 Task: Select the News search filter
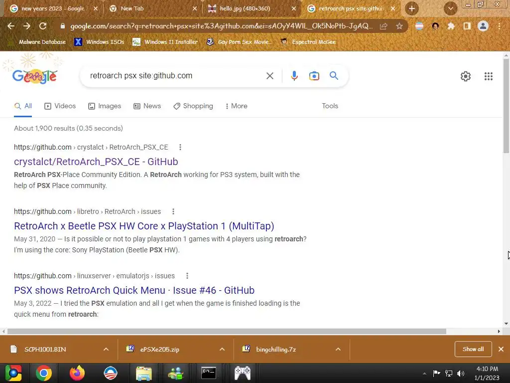tap(147, 106)
